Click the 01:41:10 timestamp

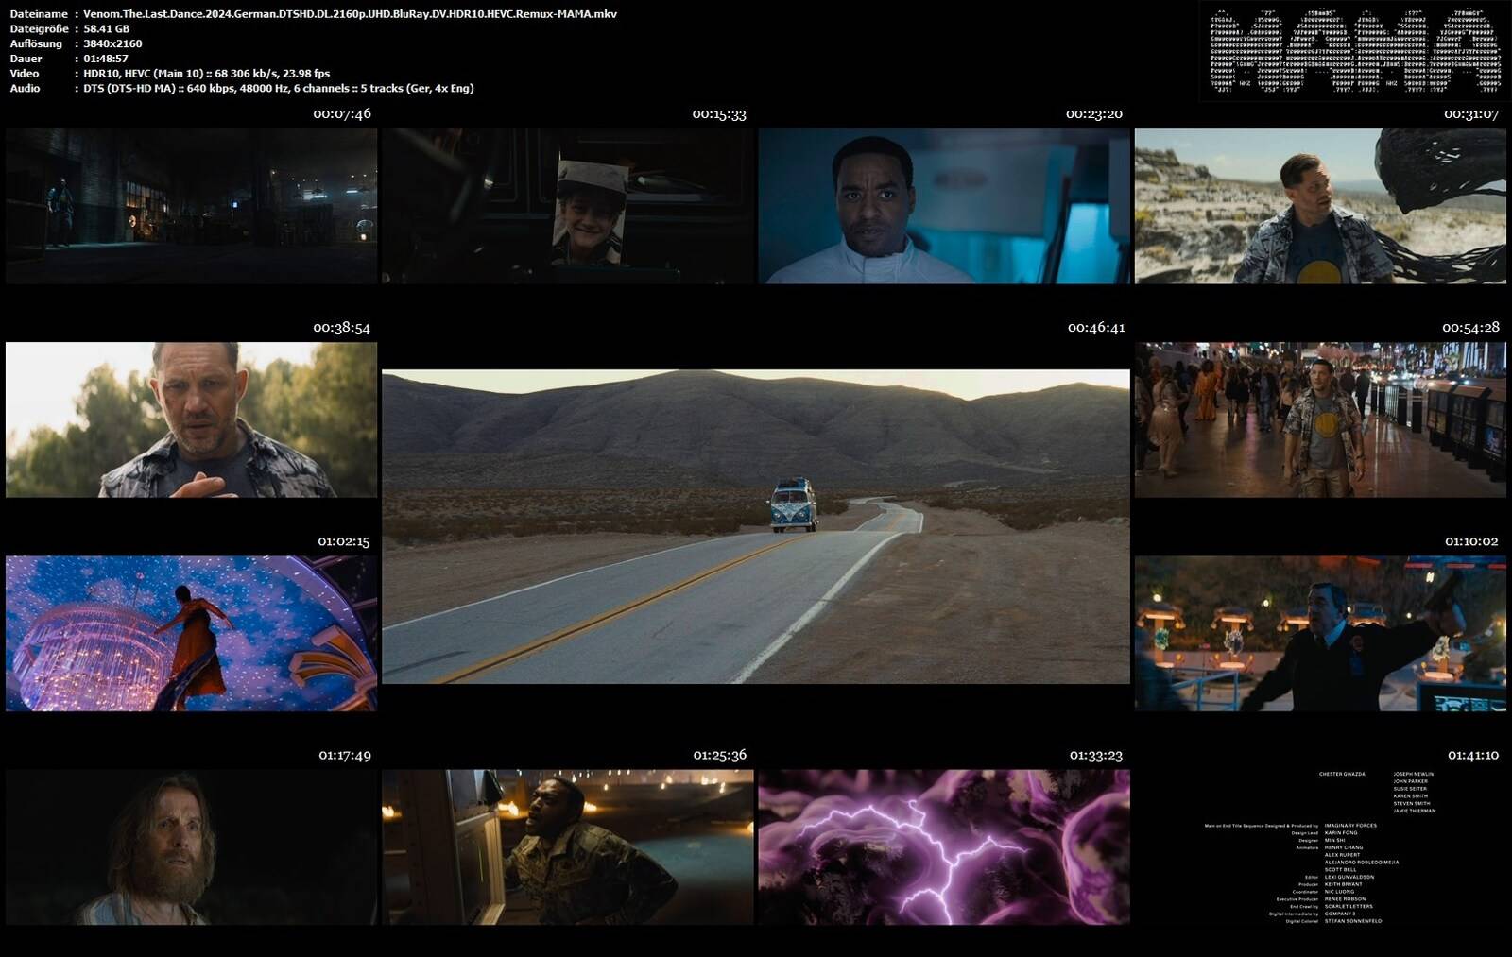[x=1473, y=755]
